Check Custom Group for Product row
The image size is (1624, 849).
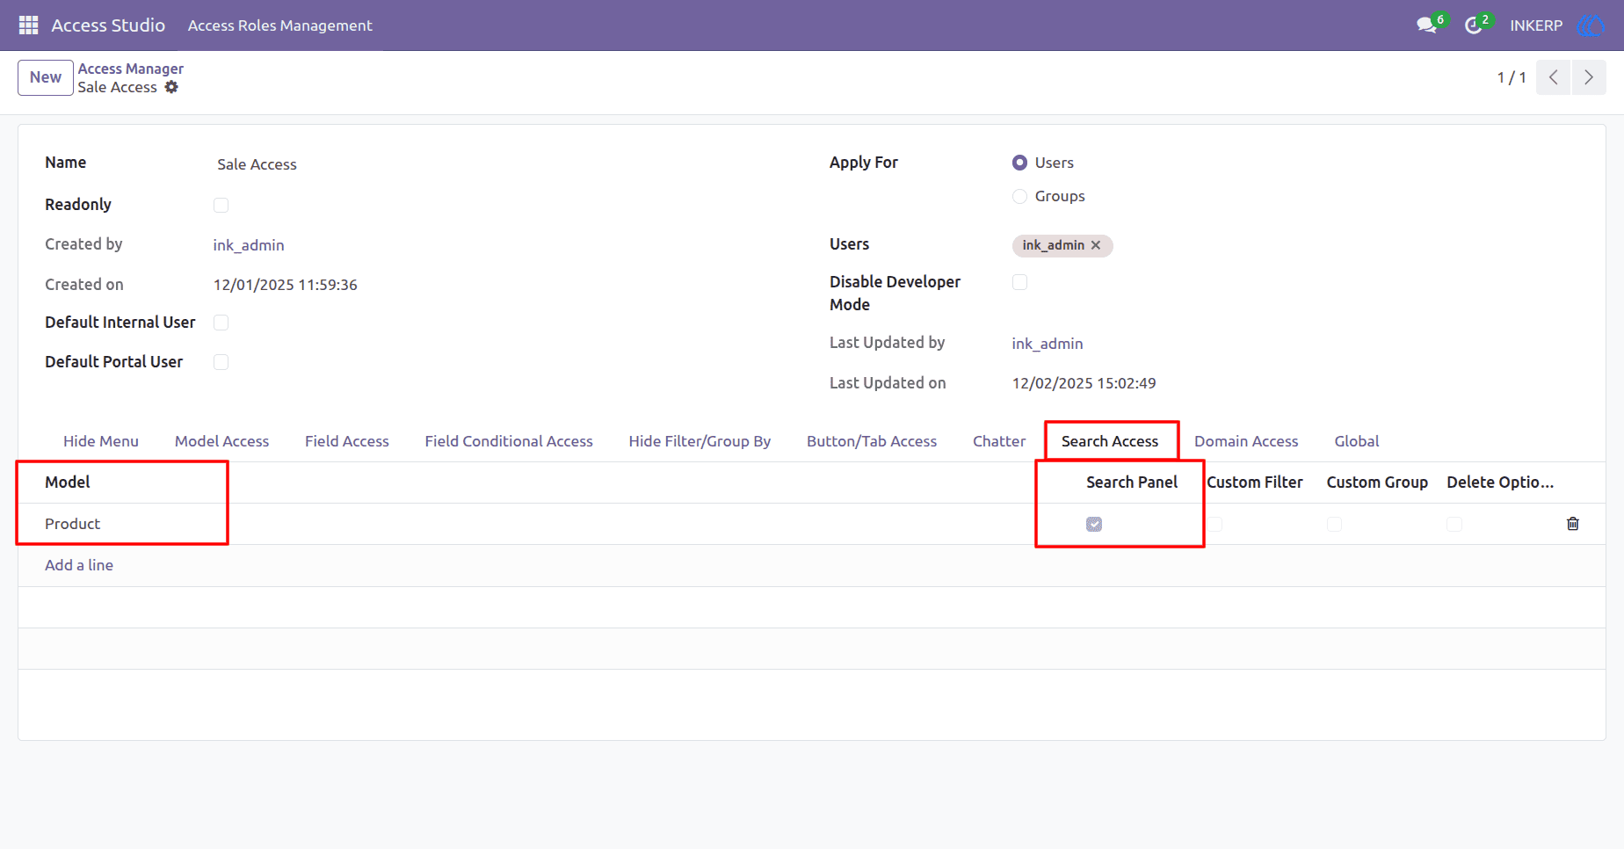pos(1334,524)
